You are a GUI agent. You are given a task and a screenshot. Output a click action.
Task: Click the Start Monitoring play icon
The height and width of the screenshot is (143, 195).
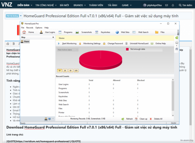click(59, 44)
